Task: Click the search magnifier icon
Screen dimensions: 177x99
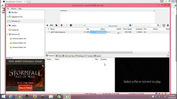Action: (158, 25)
